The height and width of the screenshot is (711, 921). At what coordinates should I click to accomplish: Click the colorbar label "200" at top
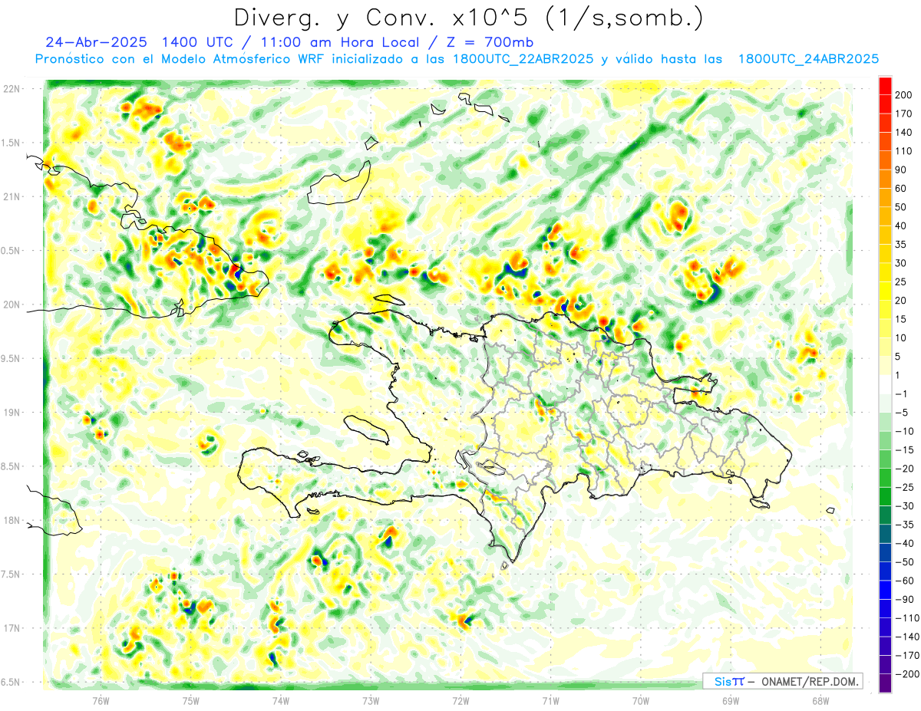(x=903, y=94)
